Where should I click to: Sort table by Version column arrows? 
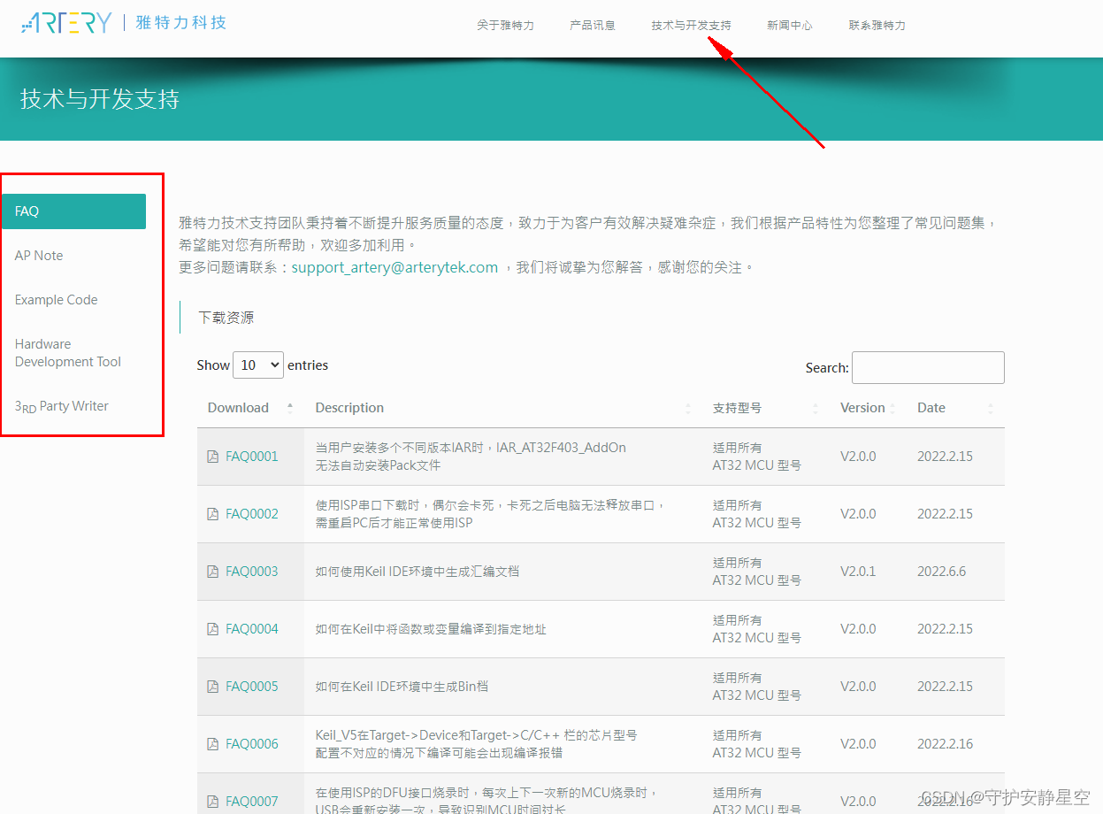click(892, 408)
